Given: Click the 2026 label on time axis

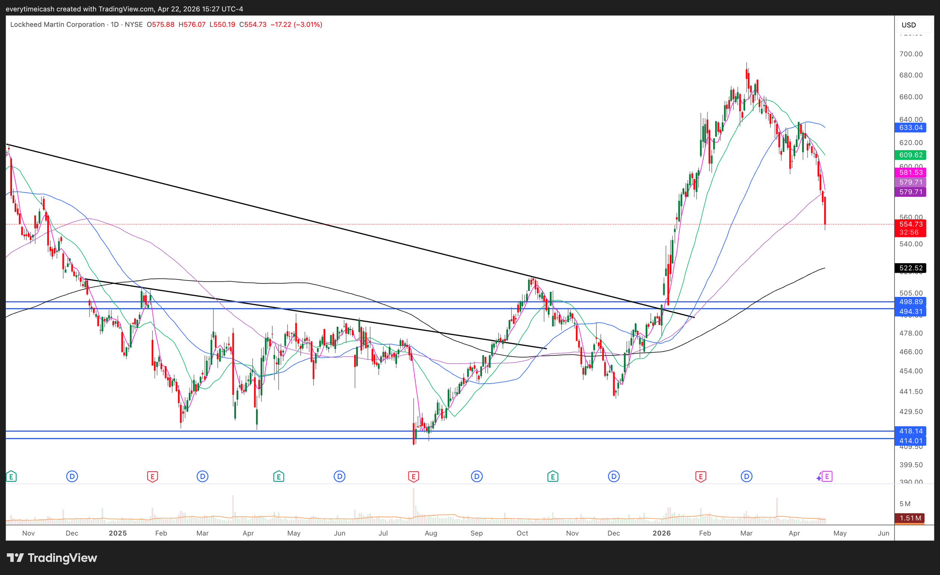Looking at the screenshot, I should [661, 533].
